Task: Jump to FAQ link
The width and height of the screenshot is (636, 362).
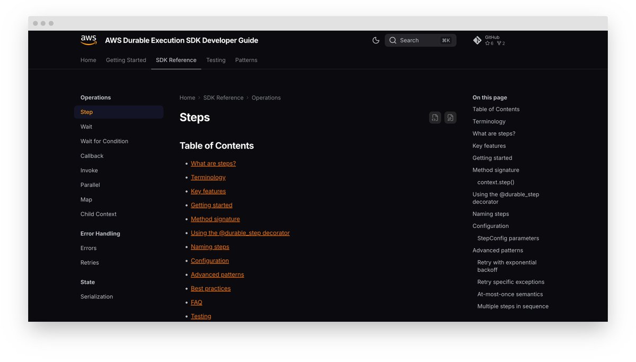Action: 197,302
